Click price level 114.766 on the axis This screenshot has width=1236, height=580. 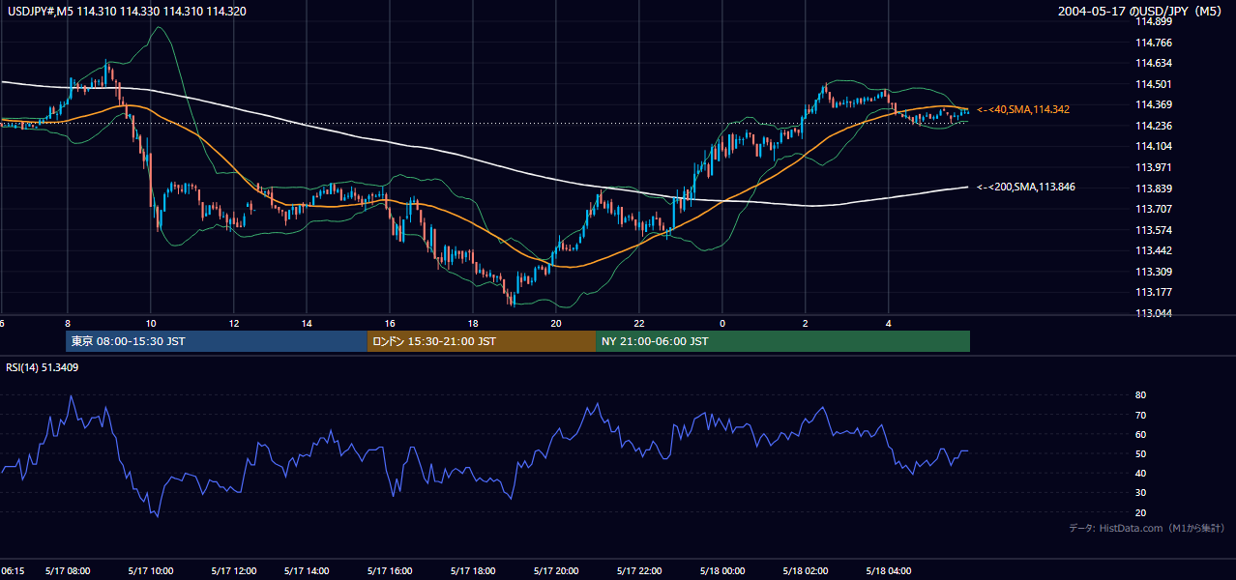[1154, 43]
